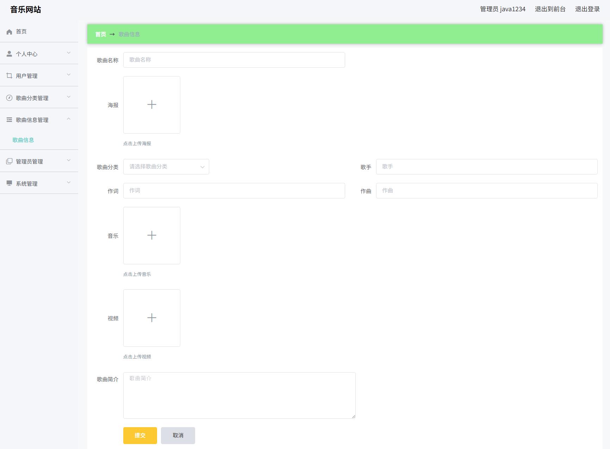The width and height of the screenshot is (610, 449).
Task: Open the 歌曲分类管理 menu item
Action: coord(39,98)
